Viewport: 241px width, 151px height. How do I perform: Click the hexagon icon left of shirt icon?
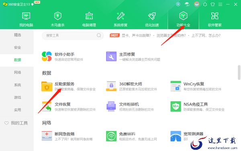(205, 4)
